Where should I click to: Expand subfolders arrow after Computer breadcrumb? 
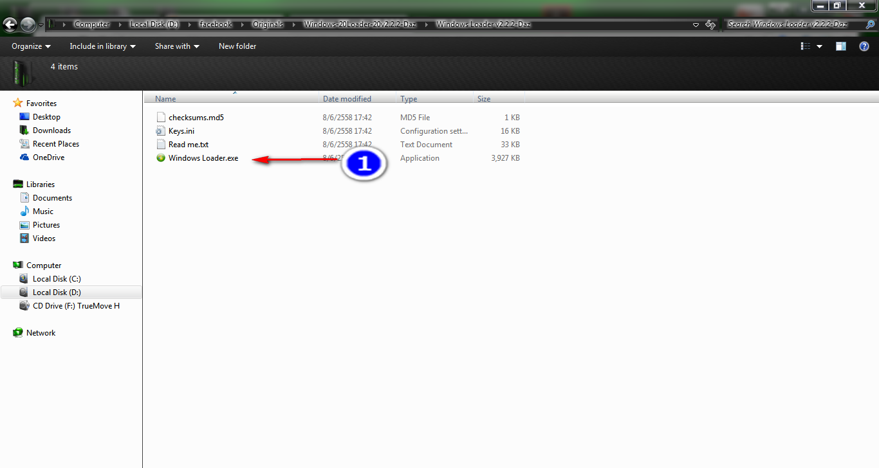120,24
